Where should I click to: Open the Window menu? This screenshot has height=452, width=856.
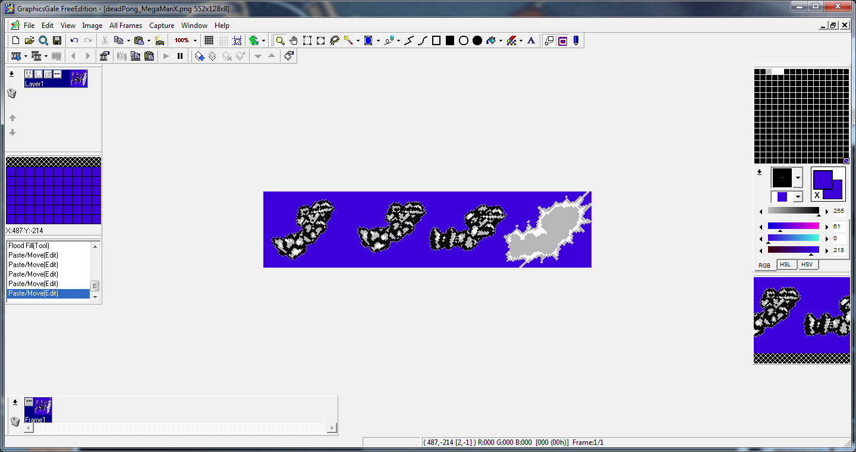pyautogui.click(x=194, y=26)
